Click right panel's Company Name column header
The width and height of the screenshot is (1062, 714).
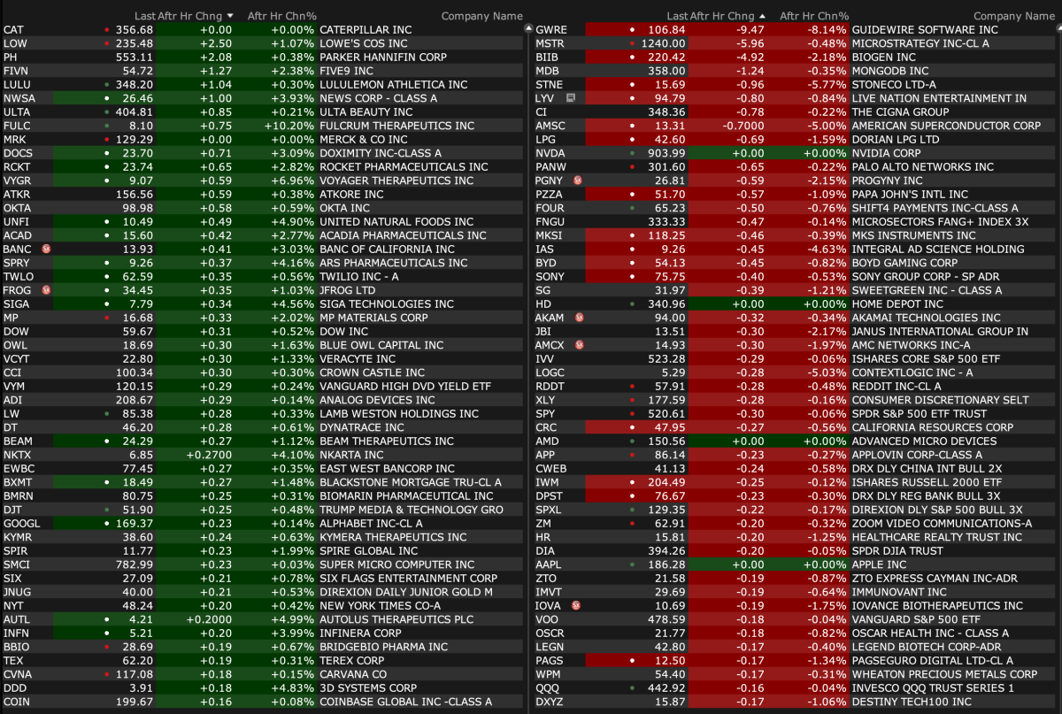point(1013,16)
